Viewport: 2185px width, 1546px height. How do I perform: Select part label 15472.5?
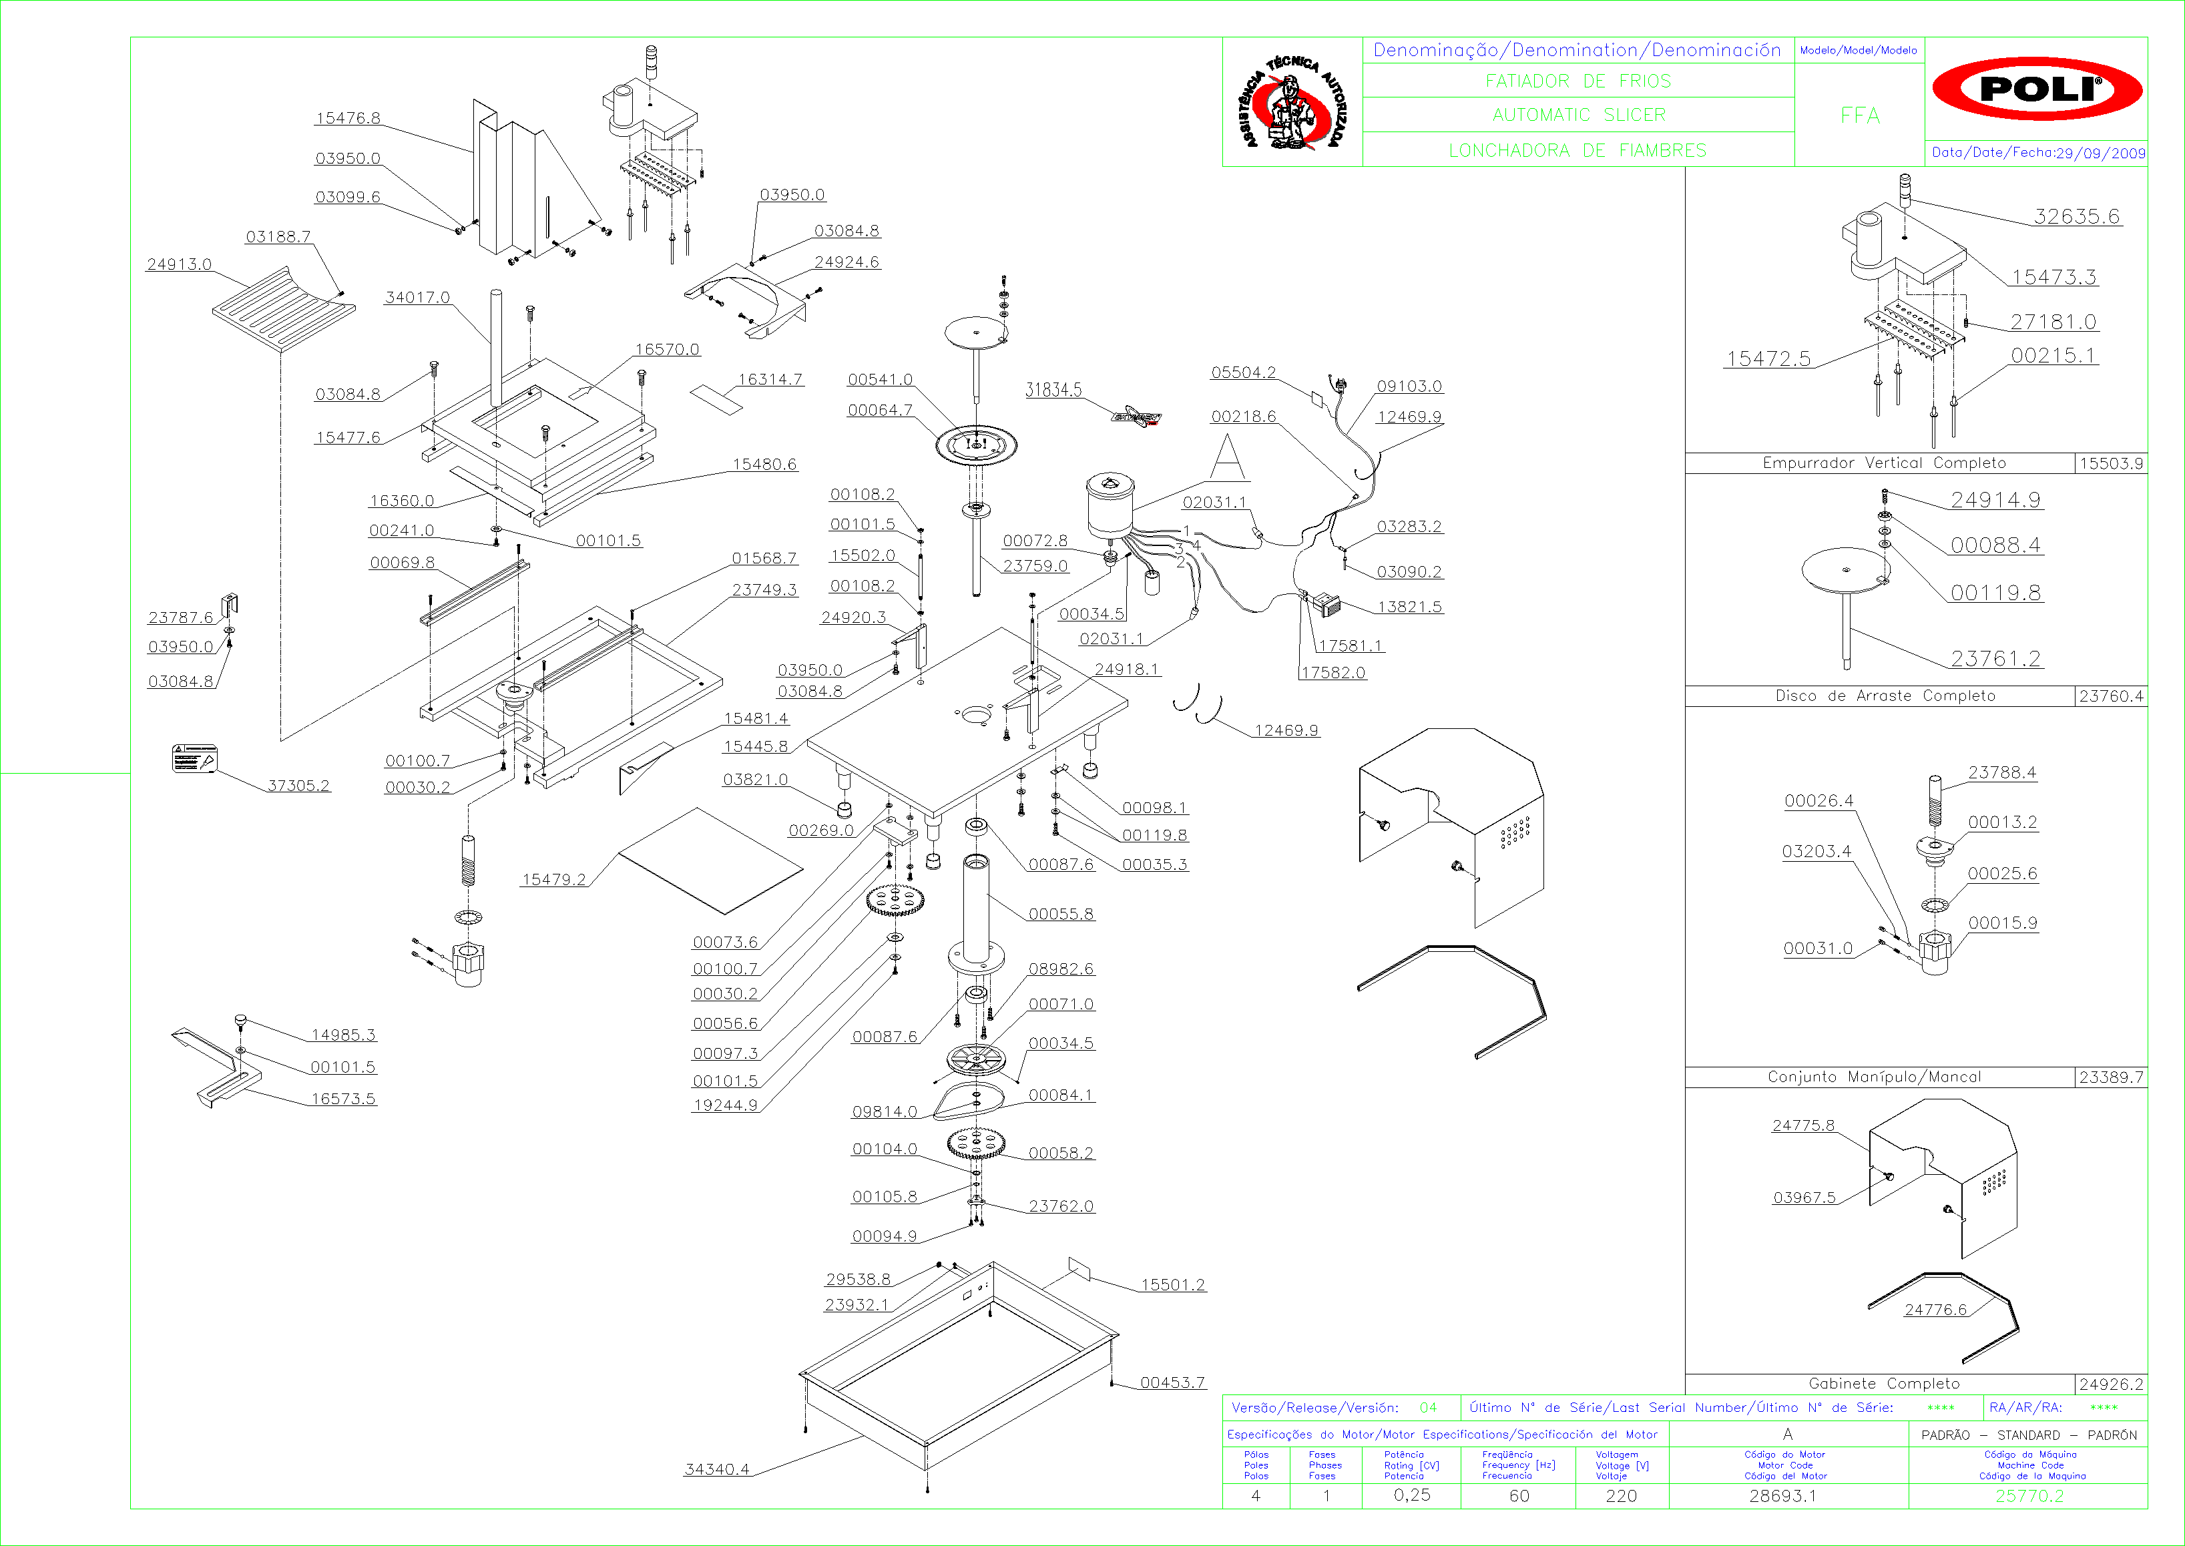click(x=1769, y=359)
